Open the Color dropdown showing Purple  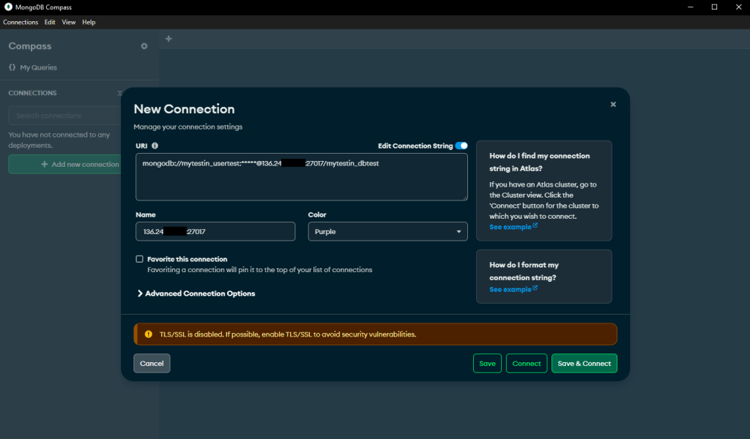tap(388, 232)
